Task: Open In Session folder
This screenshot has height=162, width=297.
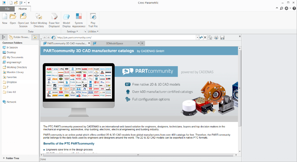Action: coord(10,47)
